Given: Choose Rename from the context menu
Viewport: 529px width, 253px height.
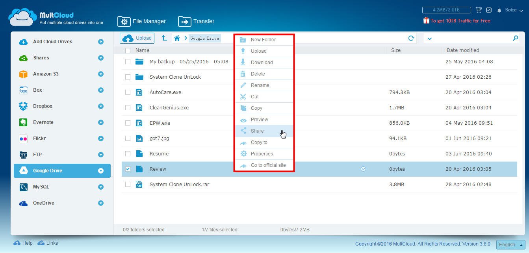Looking at the screenshot, I should pyautogui.click(x=264, y=85).
